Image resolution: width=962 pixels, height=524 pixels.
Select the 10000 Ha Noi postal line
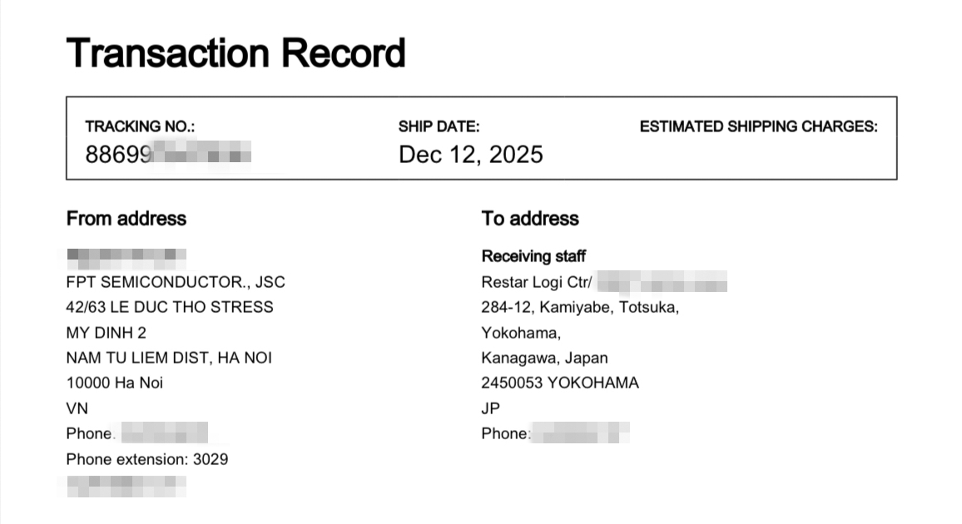click(x=114, y=383)
